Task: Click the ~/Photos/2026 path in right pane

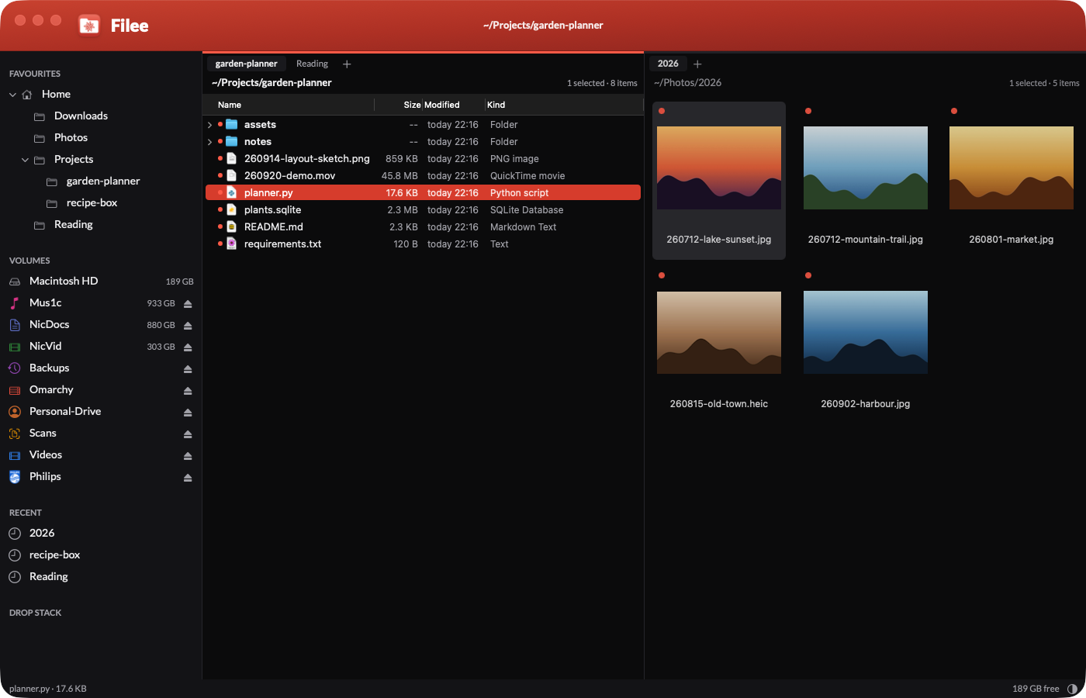Action: coord(688,83)
